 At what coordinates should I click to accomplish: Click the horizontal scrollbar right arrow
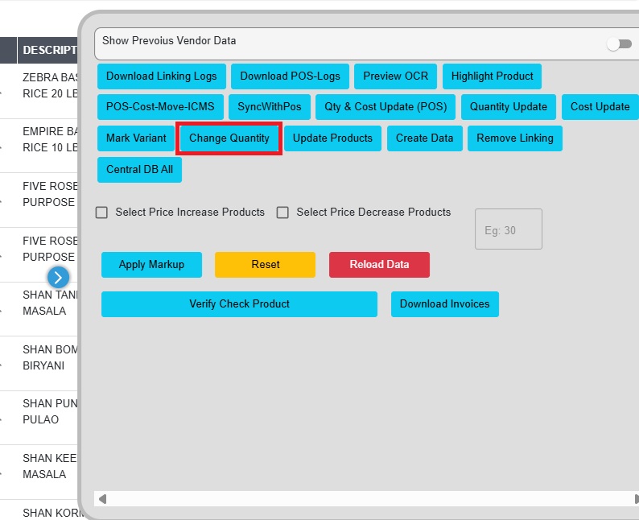click(x=636, y=499)
